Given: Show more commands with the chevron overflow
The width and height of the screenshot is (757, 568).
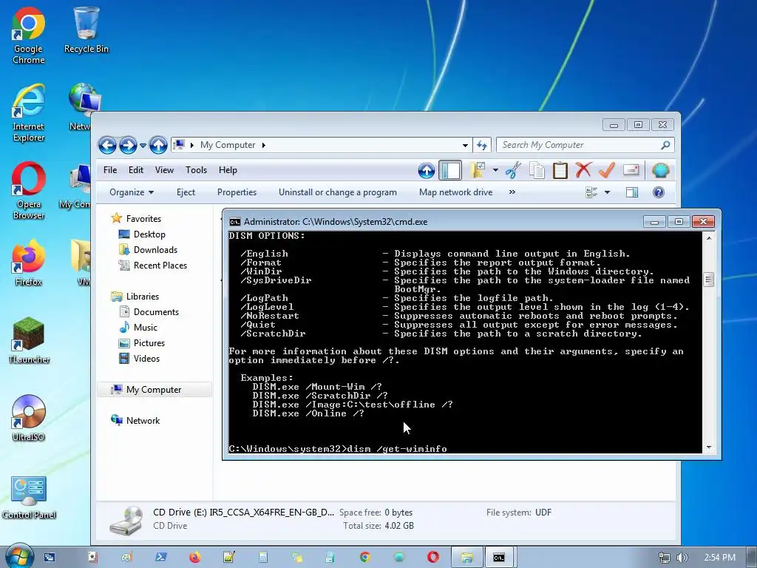Looking at the screenshot, I should [x=512, y=192].
